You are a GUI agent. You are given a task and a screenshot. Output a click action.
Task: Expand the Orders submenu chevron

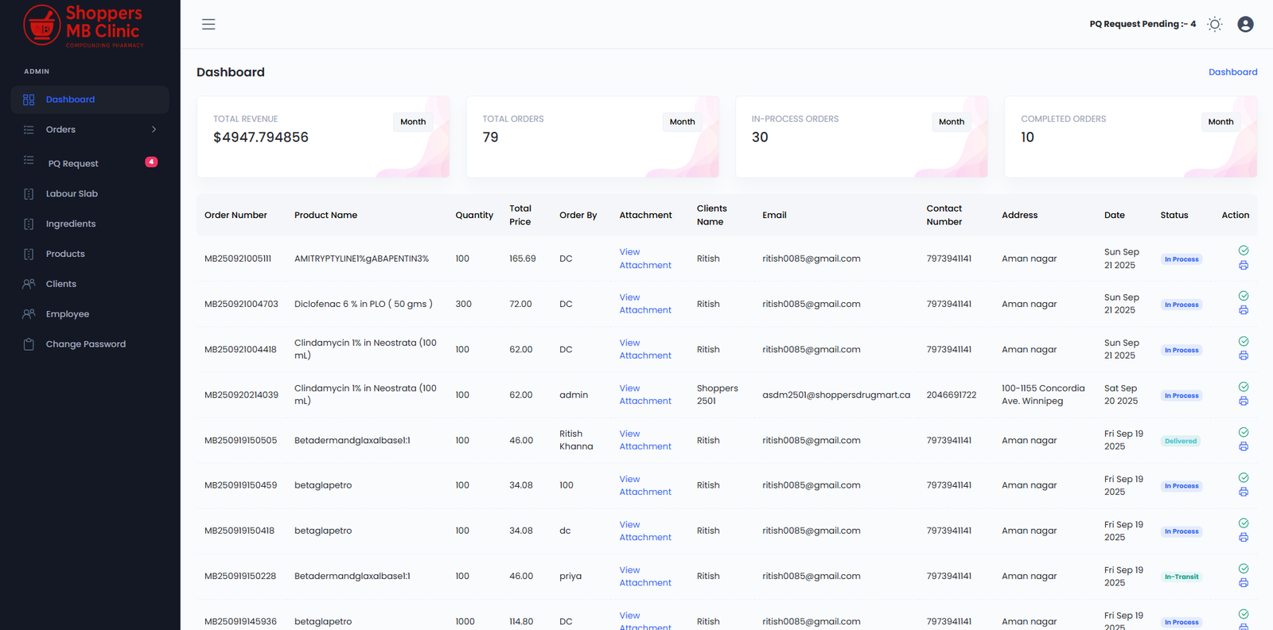[154, 130]
